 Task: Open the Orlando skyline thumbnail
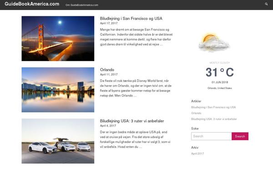(x=58, y=90)
